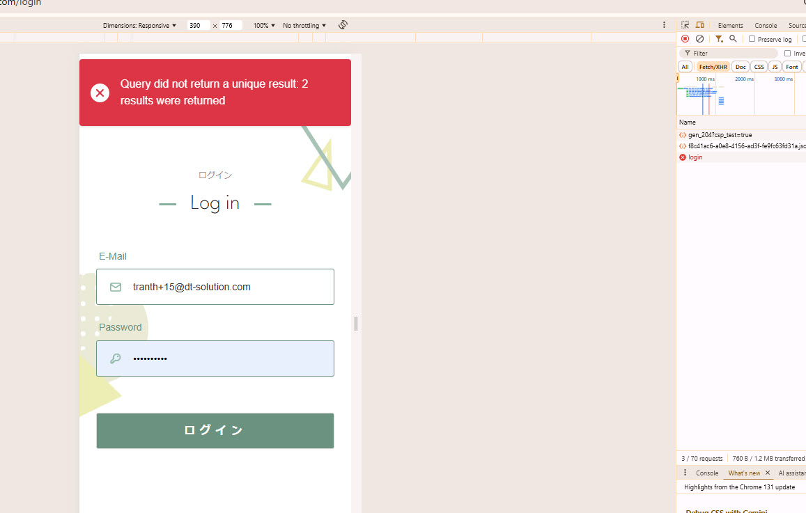Dismiss the red error notification icon
Viewport: 806px width, 513px height.
(100, 93)
